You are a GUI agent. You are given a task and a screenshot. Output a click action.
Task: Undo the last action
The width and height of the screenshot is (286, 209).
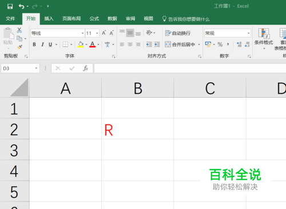coord(21,6)
